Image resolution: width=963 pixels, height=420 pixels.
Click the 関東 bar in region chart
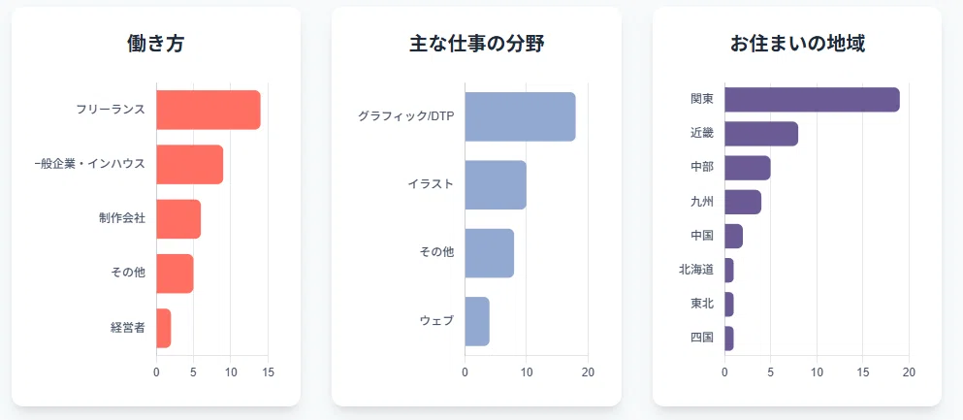812,100
